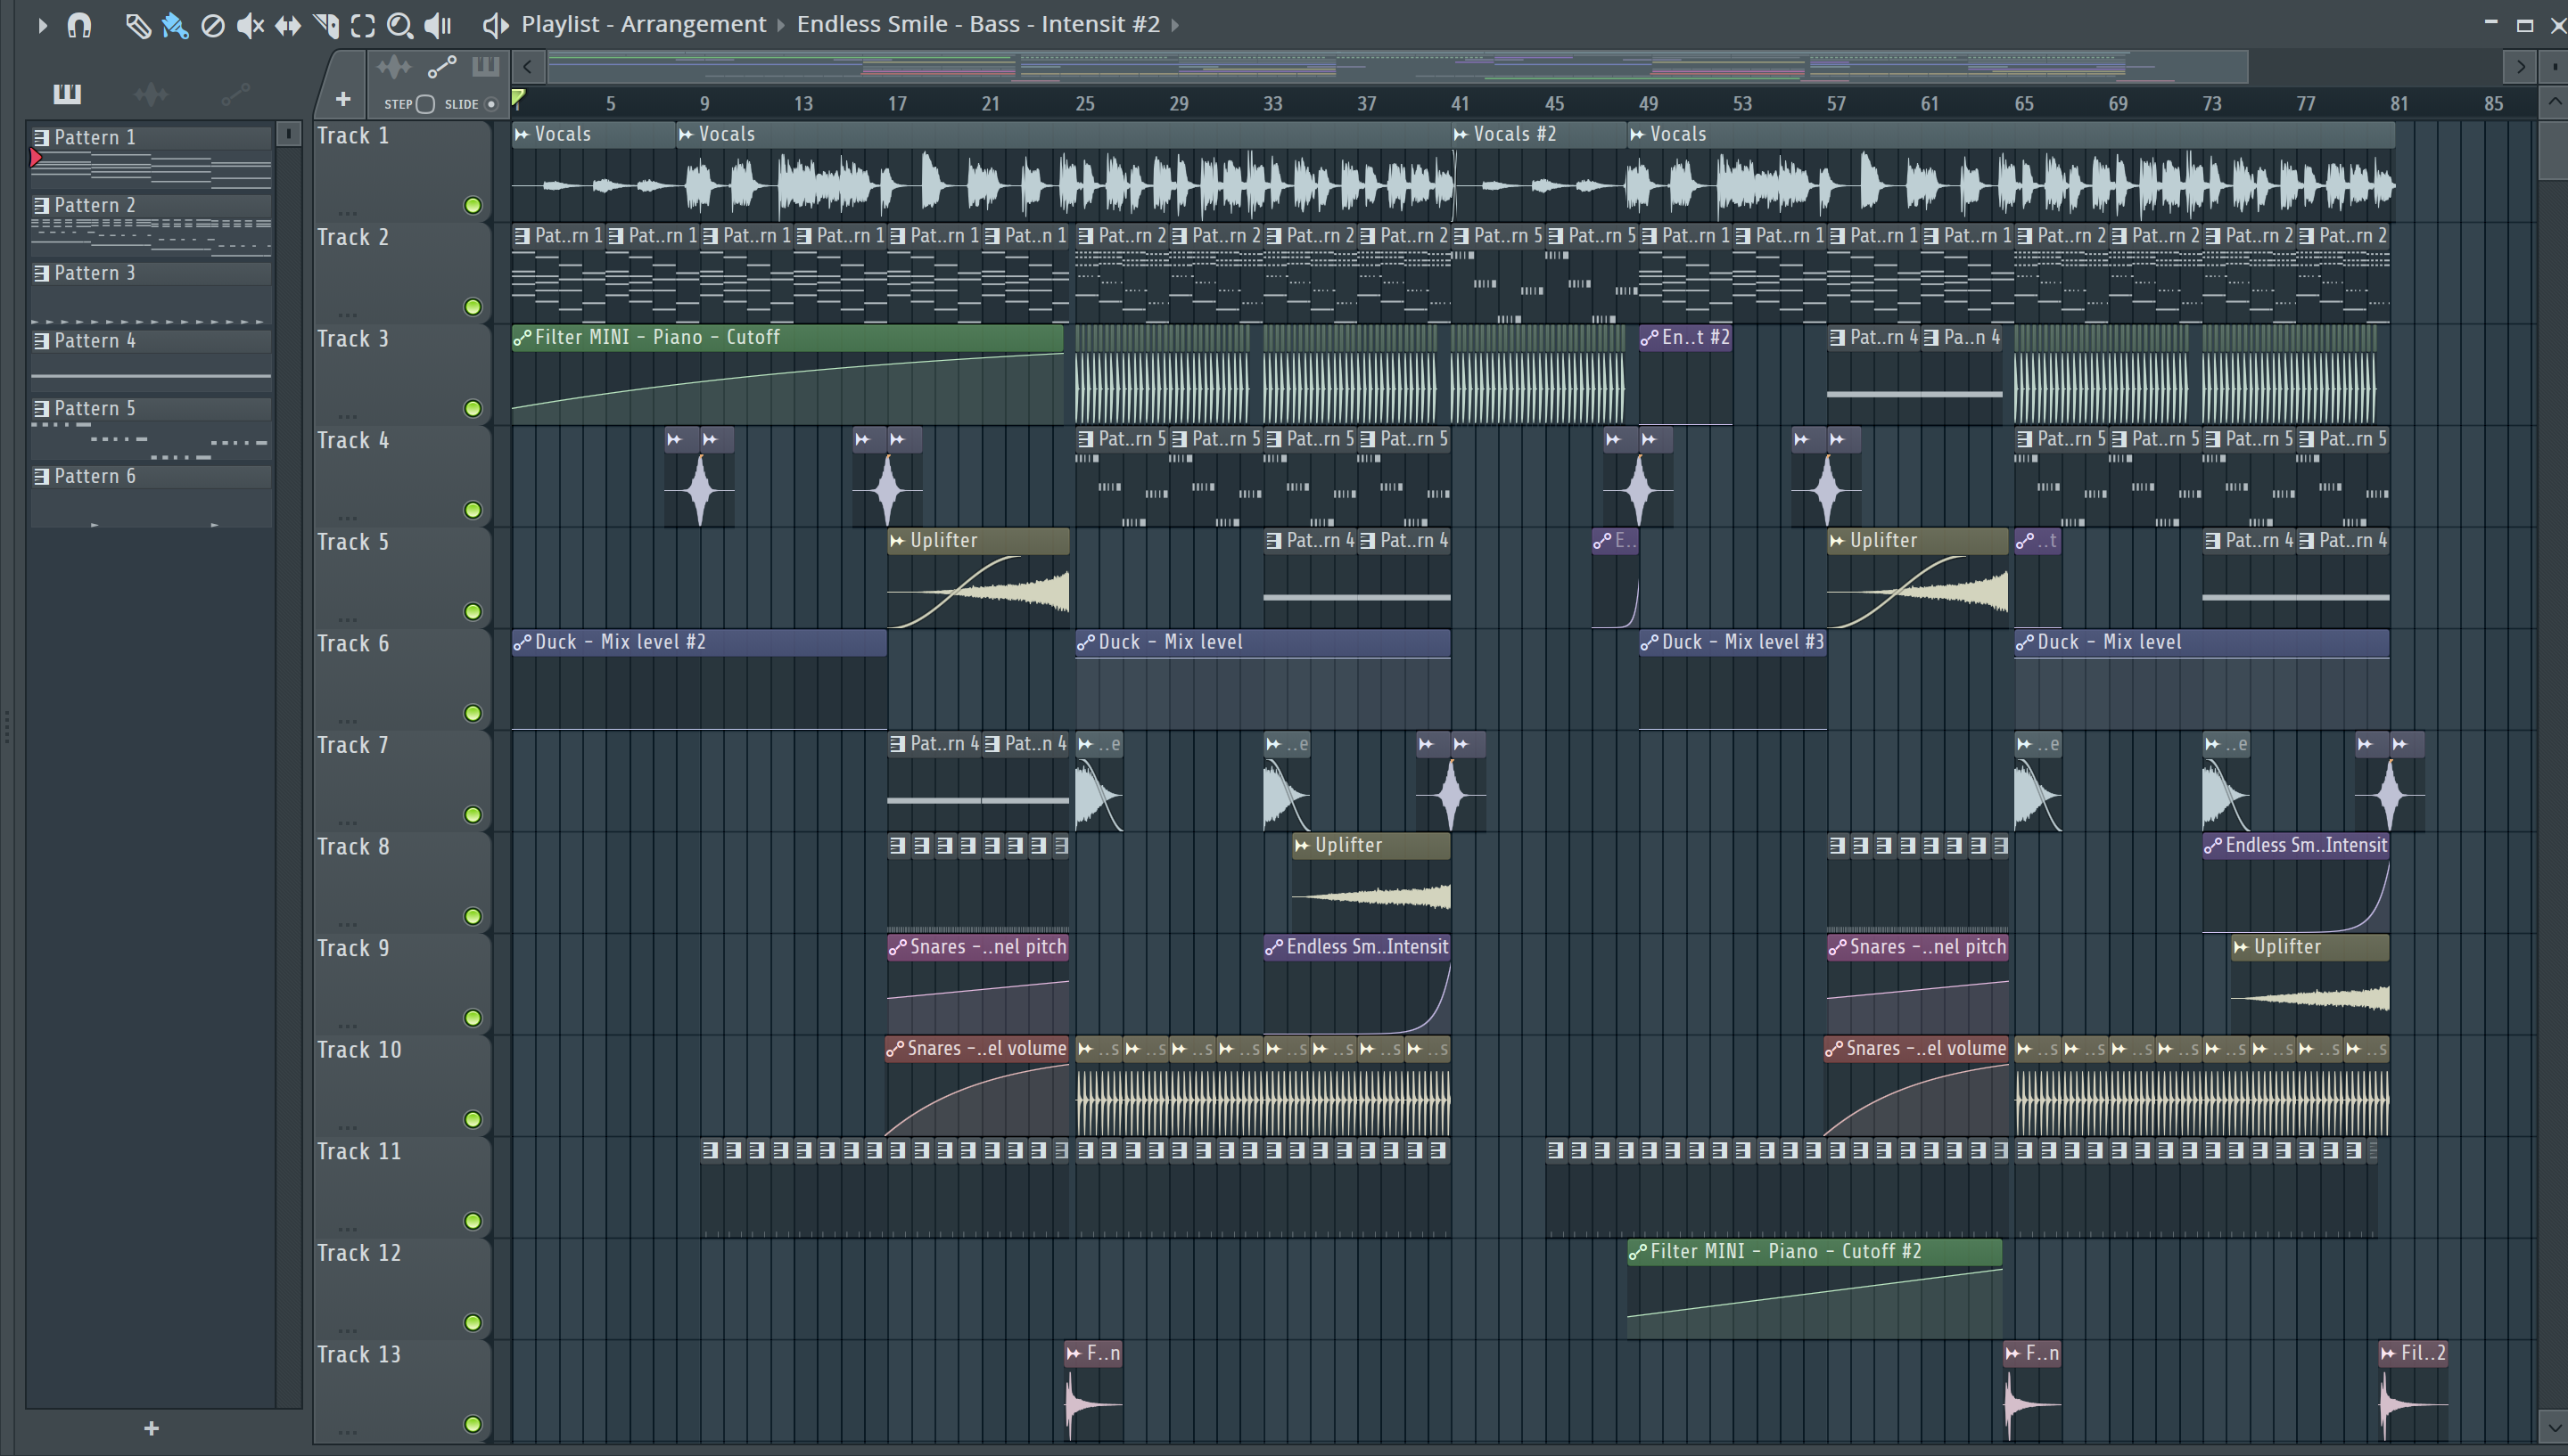Focus pattern clips piano icon
This screenshot has width=2568, height=1456.
485,67
